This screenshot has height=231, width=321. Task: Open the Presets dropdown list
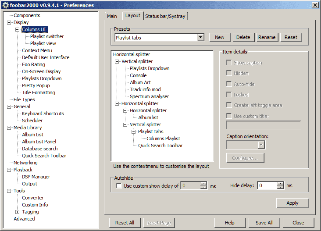tap(201, 38)
